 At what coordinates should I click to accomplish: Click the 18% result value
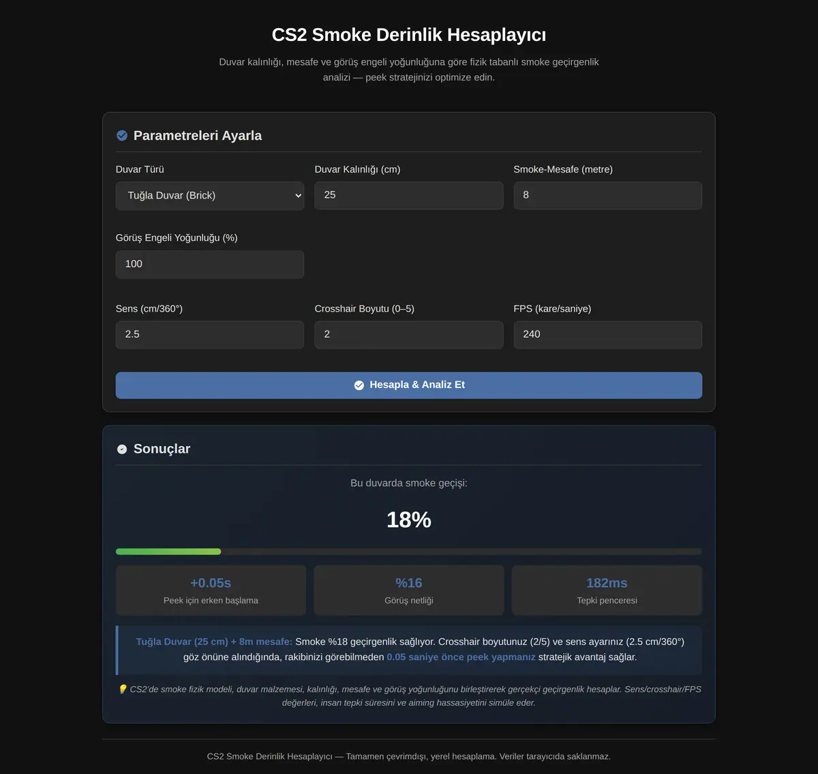click(x=409, y=520)
